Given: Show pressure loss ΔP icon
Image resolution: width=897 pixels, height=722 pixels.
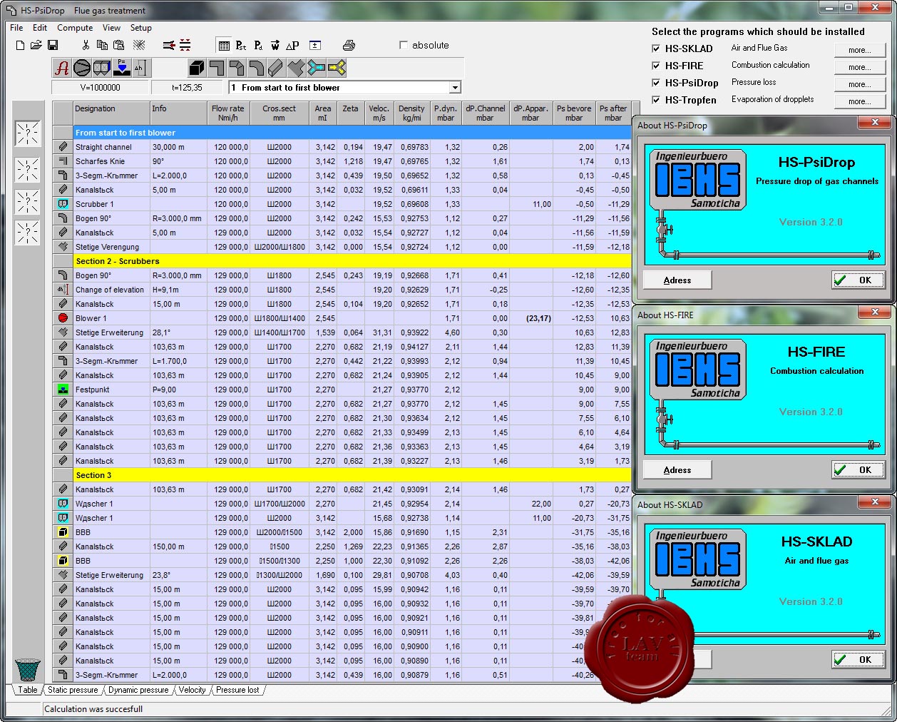Looking at the screenshot, I should (x=292, y=46).
